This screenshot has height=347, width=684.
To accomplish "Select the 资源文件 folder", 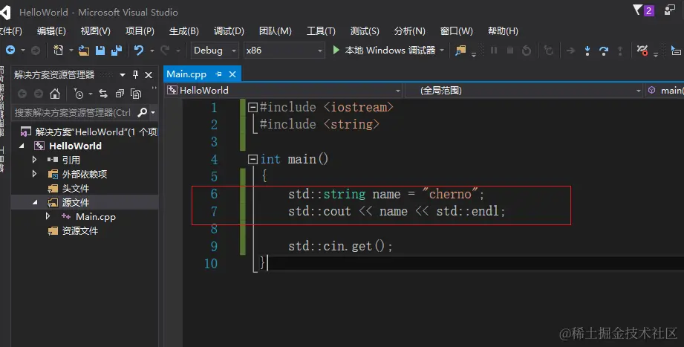I will (79, 230).
